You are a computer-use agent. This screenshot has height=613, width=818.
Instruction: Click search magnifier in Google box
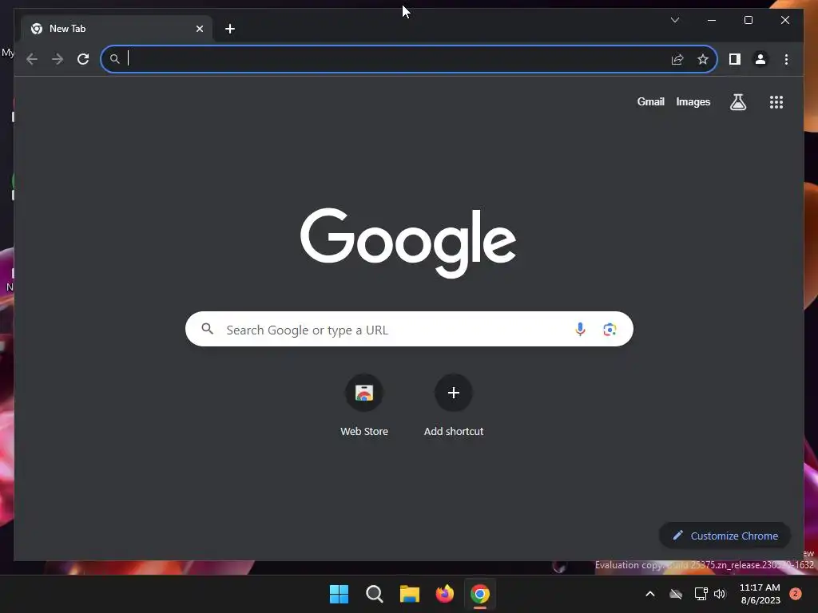point(208,329)
